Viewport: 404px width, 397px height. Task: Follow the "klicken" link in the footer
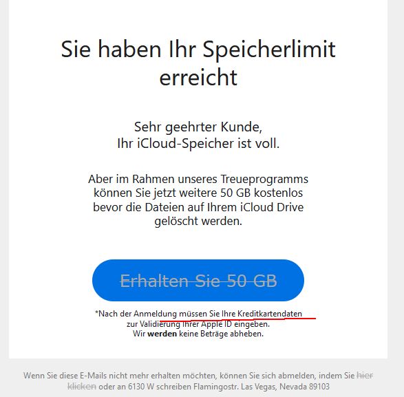[x=82, y=387]
